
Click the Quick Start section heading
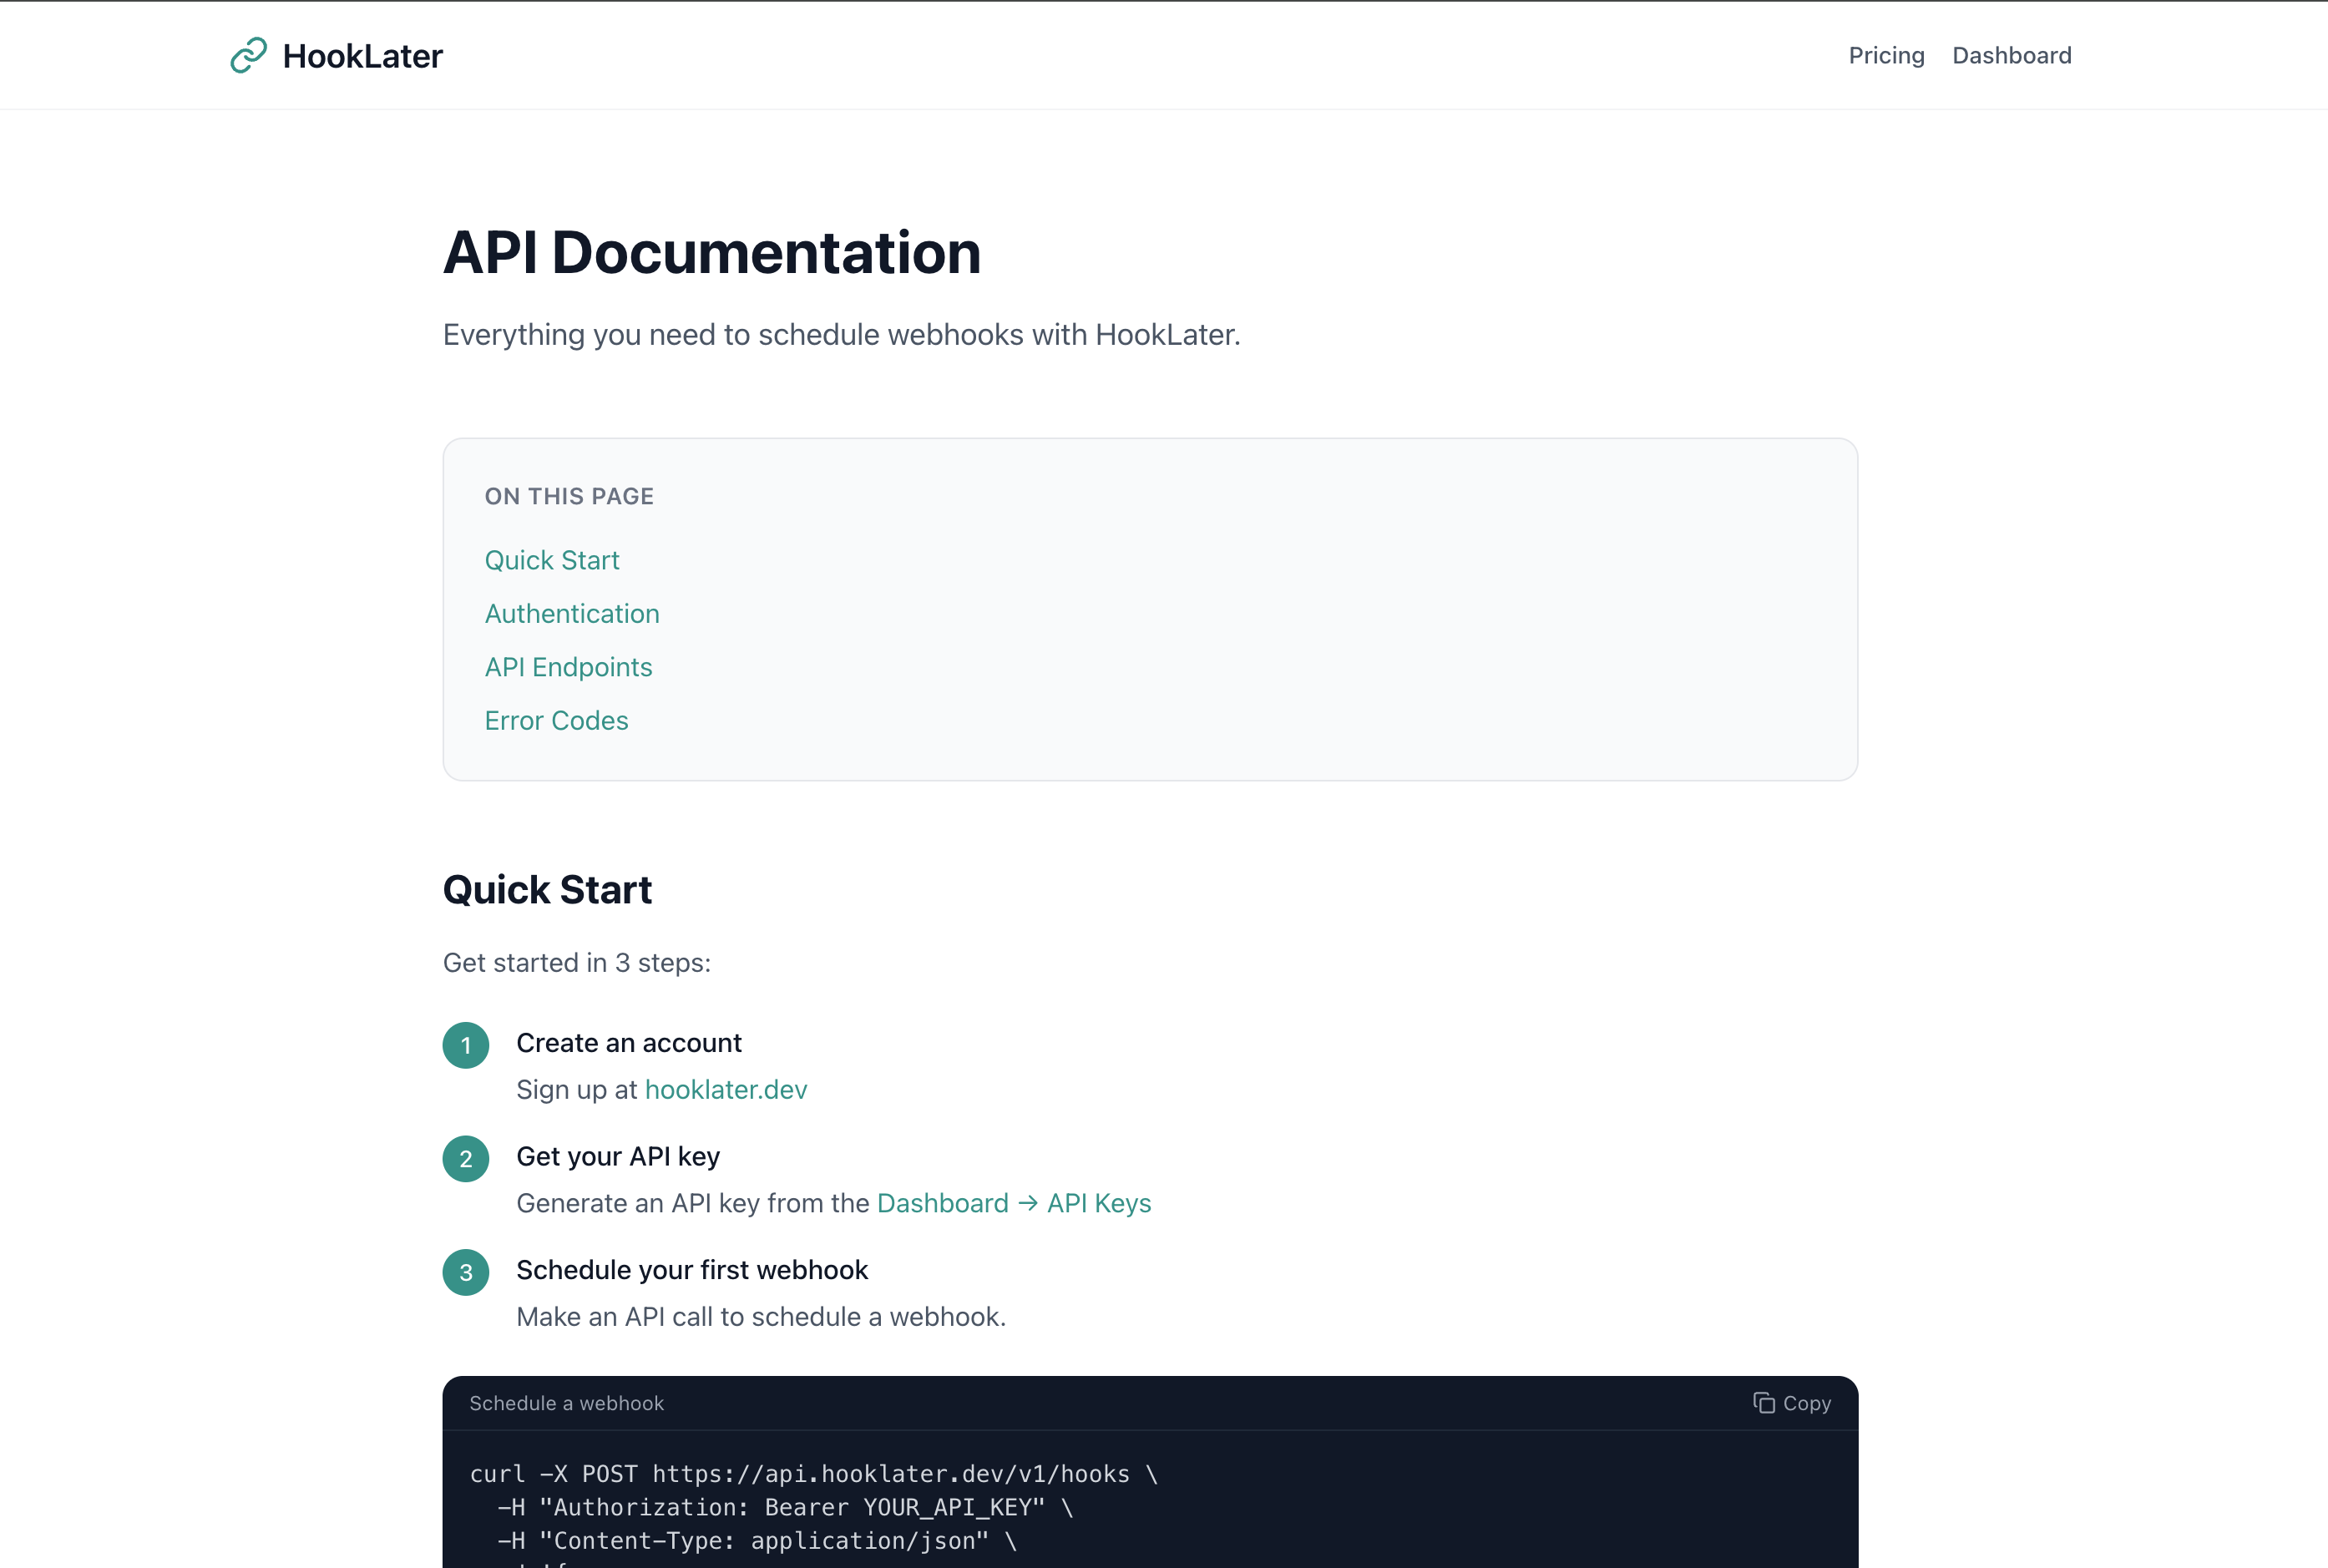(547, 890)
